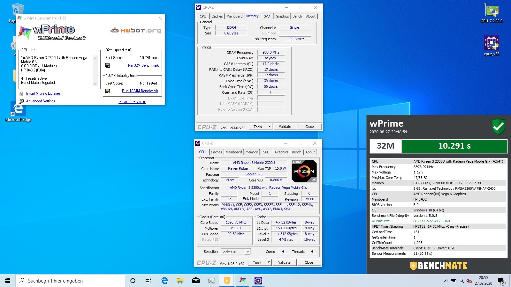This screenshot has height=287, width=511.
Task: Open Tools dropdown arrow in Memory CPU-Z window
Action: click(x=269, y=127)
